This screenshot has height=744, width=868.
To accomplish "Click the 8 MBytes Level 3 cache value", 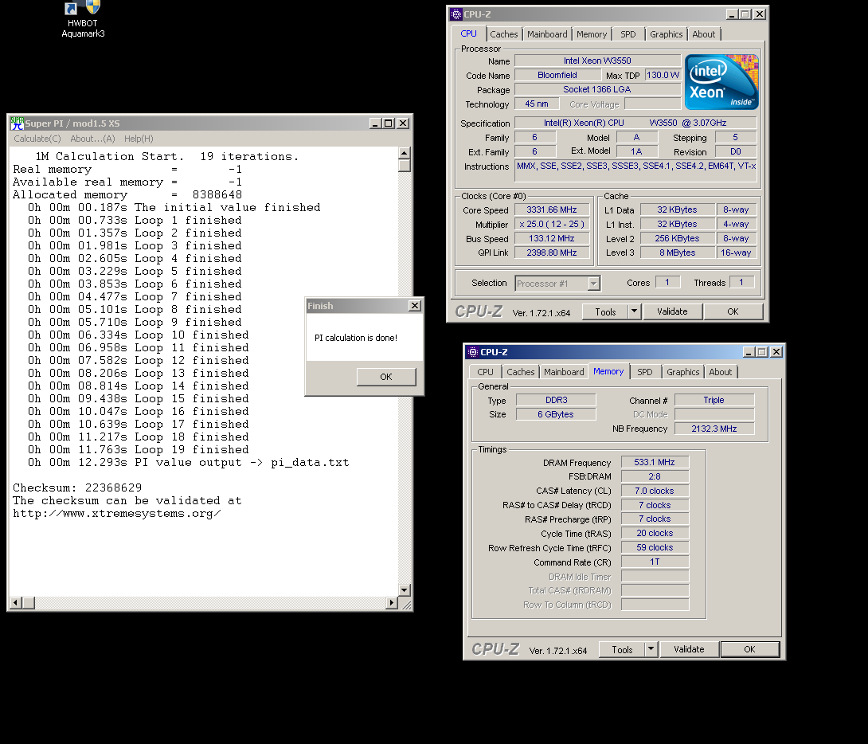I will 678,253.
